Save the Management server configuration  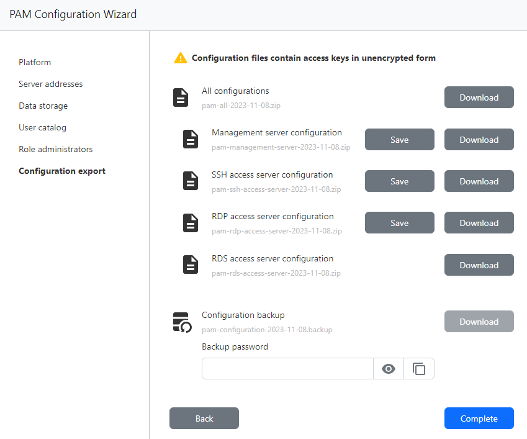click(399, 140)
